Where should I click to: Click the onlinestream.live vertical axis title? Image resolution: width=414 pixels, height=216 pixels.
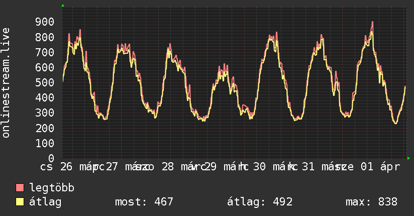[x=6, y=83]
